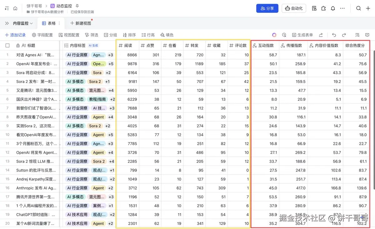Select the 阅读 column header
Image resolution: width=375 pixels, height=229 pixels.
coord(128,45)
